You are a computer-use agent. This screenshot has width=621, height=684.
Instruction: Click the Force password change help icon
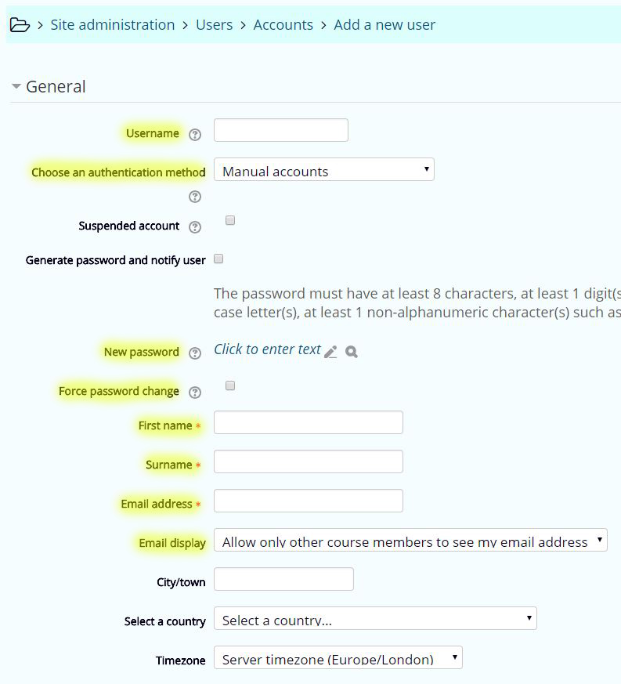[x=196, y=392]
